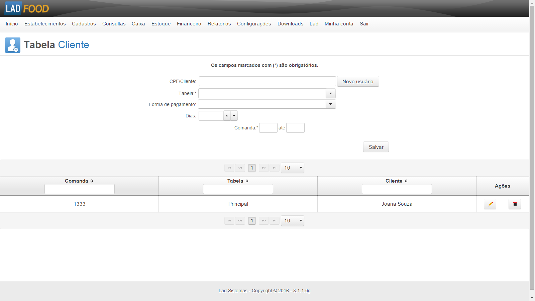The width and height of the screenshot is (535, 301).
Task: Click the Lad Sistemas copyright footer text
Action: (x=264, y=291)
